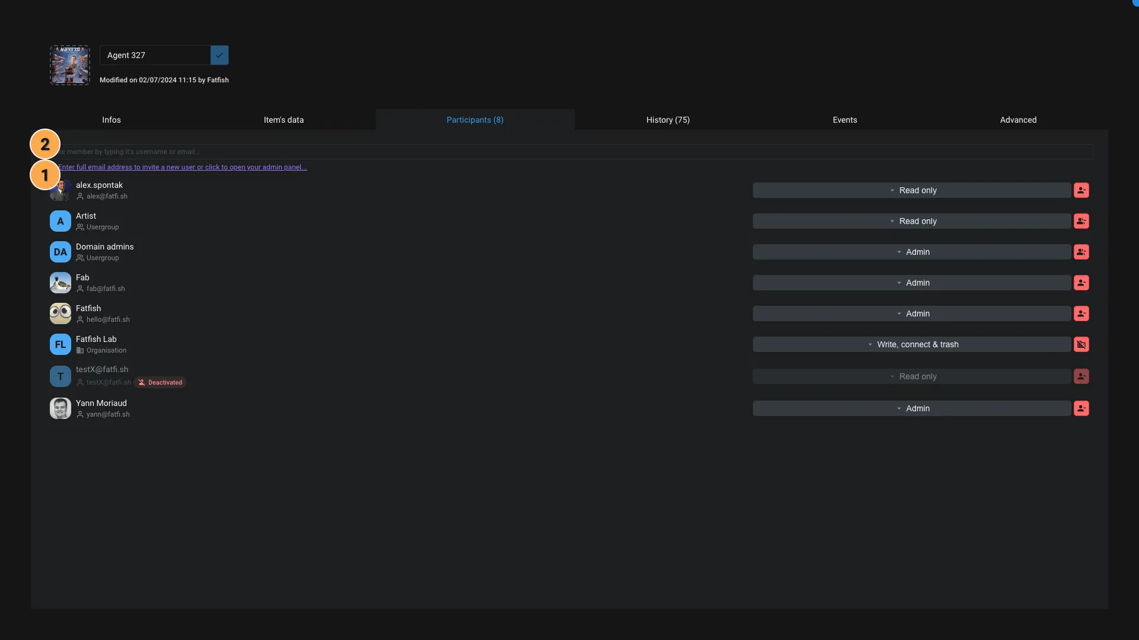This screenshot has height=640, width=1139.
Task: Go to the Item's data tab
Action: coord(284,120)
